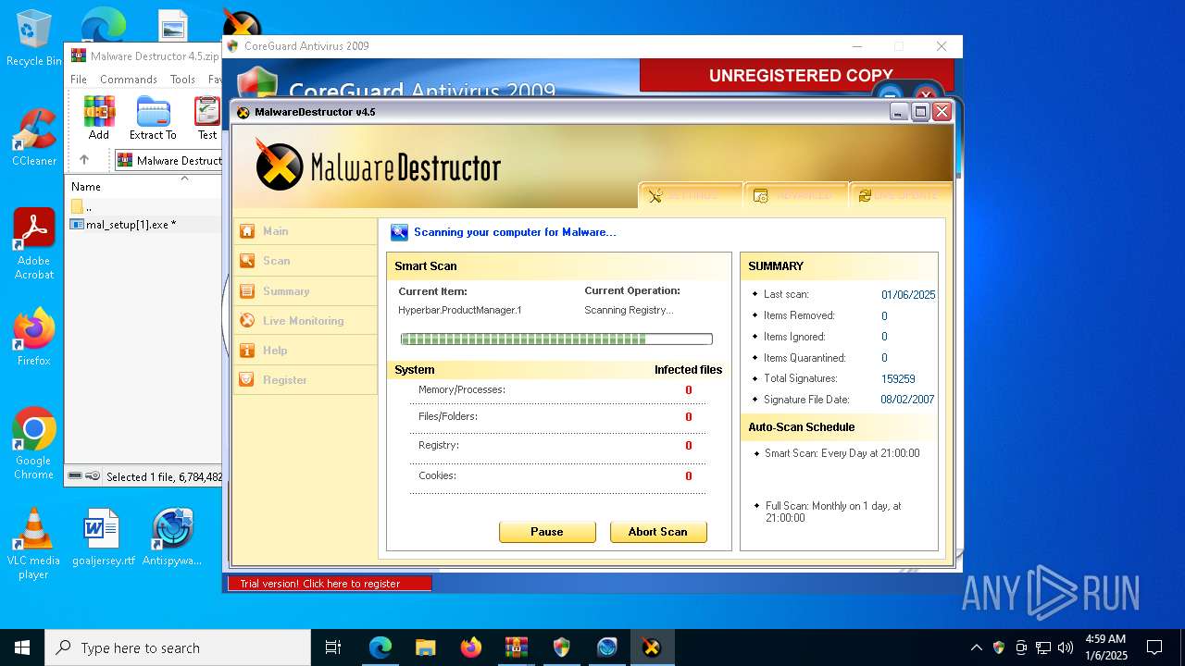Show hidden system tray icons
Screen dimensions: 1185x666
tap(976, 647)
